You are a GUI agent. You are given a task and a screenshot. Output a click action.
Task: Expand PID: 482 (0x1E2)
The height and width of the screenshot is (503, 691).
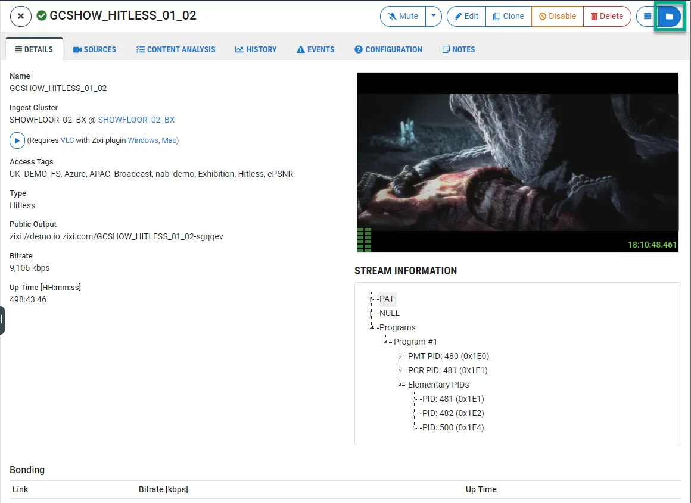[x=414, y=414]
